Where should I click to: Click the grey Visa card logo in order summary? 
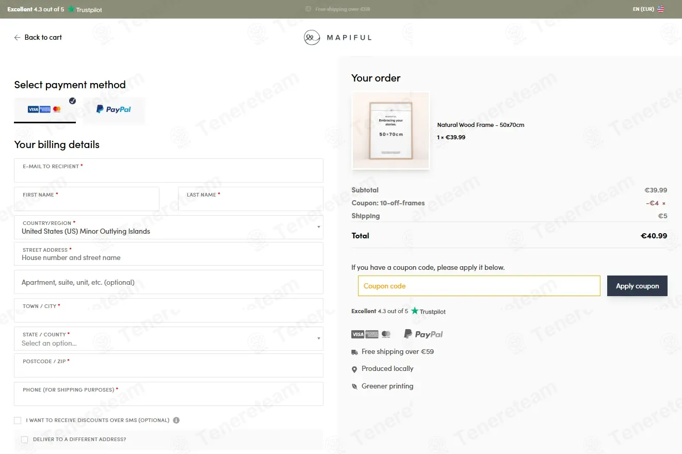tap(358, 334)
